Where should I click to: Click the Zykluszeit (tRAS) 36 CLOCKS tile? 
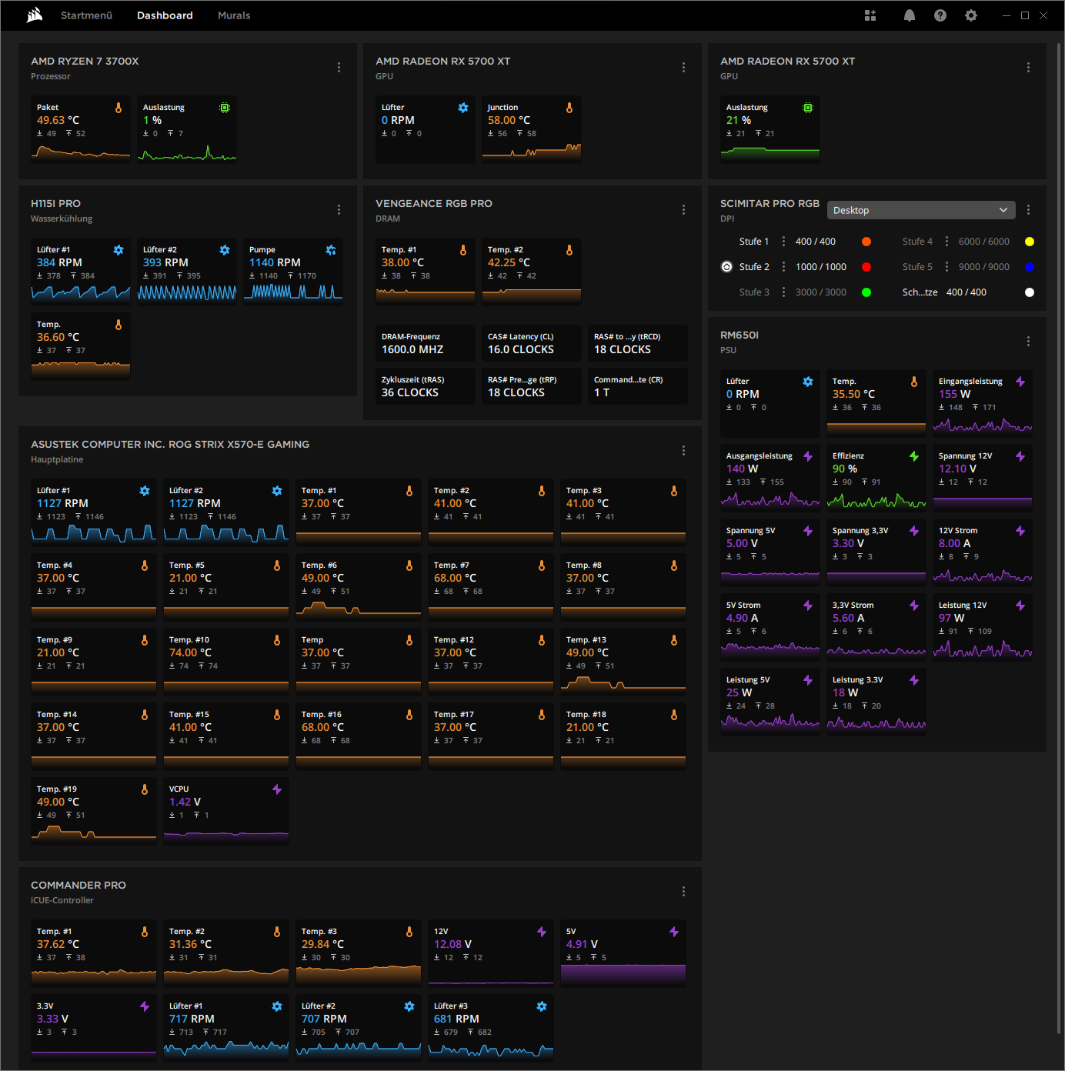[x=425, y=386]
